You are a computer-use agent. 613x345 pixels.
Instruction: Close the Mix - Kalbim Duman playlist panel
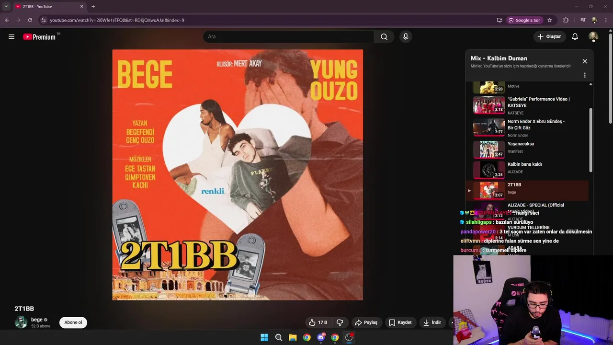pos(585,61)
